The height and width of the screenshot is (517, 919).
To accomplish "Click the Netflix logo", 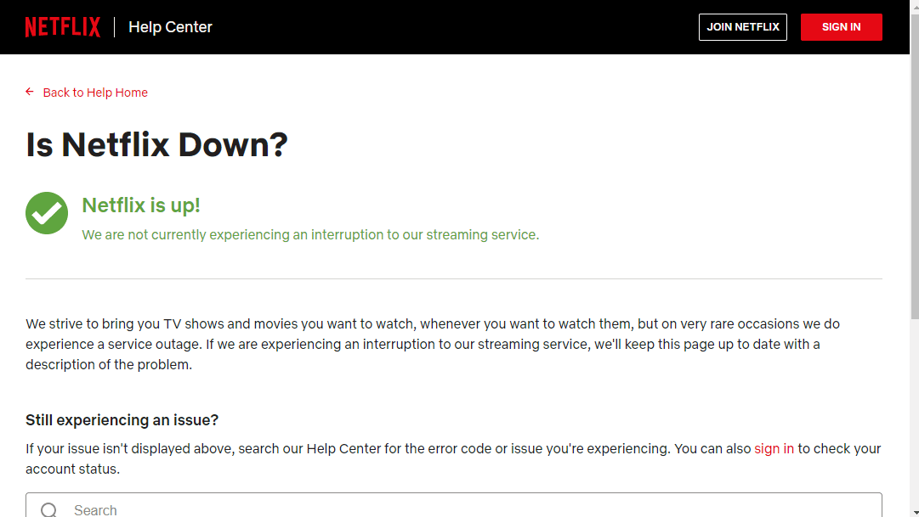I will 63,27.
